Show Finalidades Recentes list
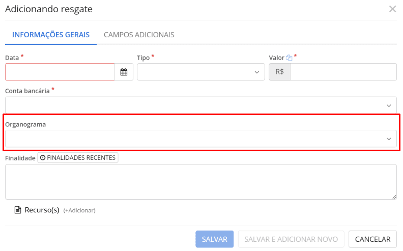This screenshot has height=251, width=403. point(78,158)
